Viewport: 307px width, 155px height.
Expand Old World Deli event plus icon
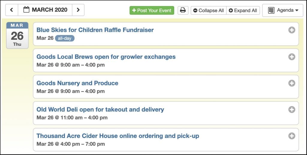tap(292, 110)
